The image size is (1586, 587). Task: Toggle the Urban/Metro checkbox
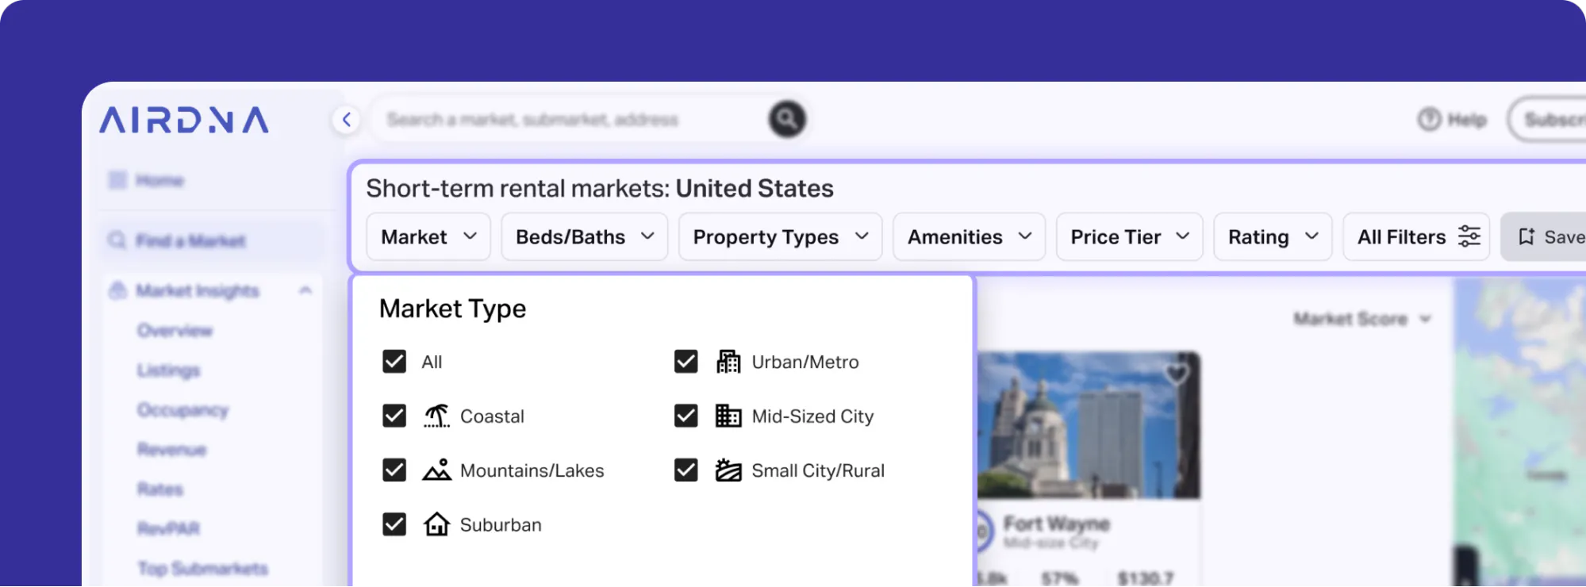(686, 362)
